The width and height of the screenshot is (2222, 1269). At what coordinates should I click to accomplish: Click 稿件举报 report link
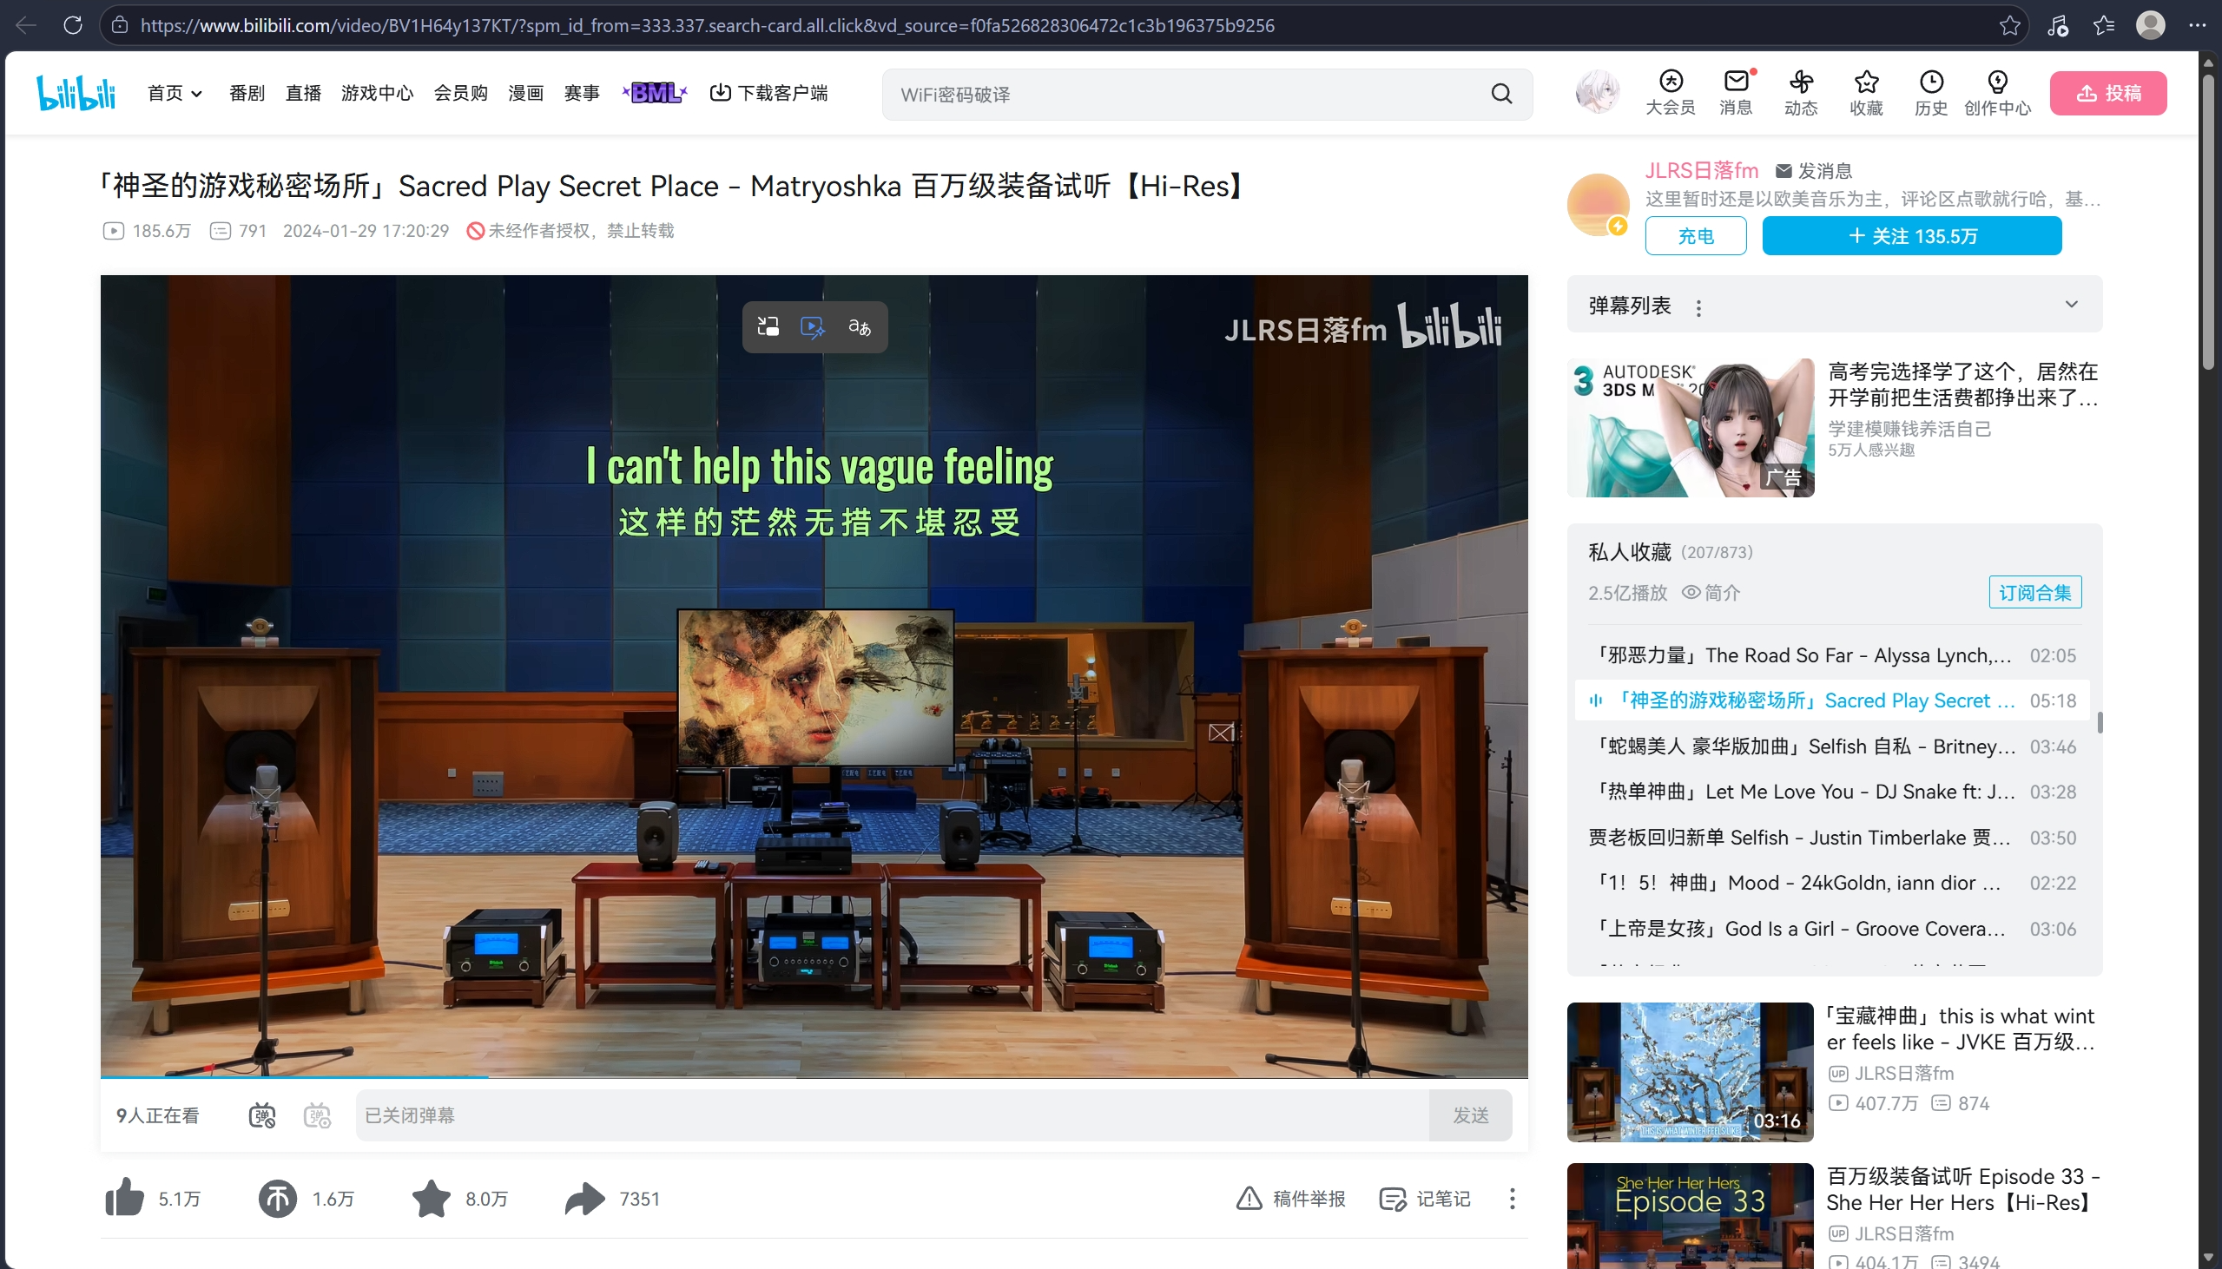click(x=1291, y=1199)
